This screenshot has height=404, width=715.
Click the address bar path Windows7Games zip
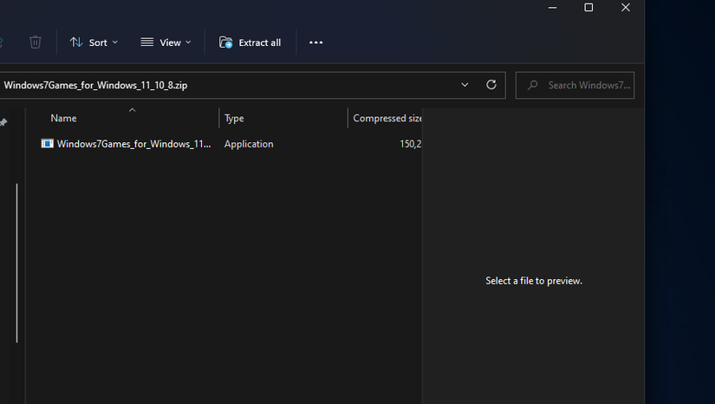tap(95, 85)
